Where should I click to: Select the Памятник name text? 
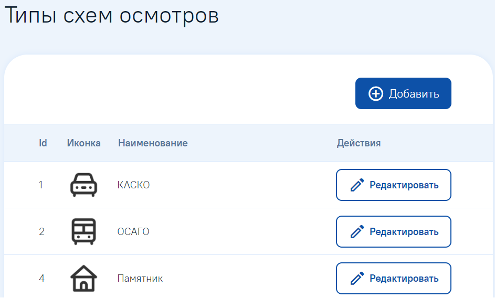click(x=140, y=279)
